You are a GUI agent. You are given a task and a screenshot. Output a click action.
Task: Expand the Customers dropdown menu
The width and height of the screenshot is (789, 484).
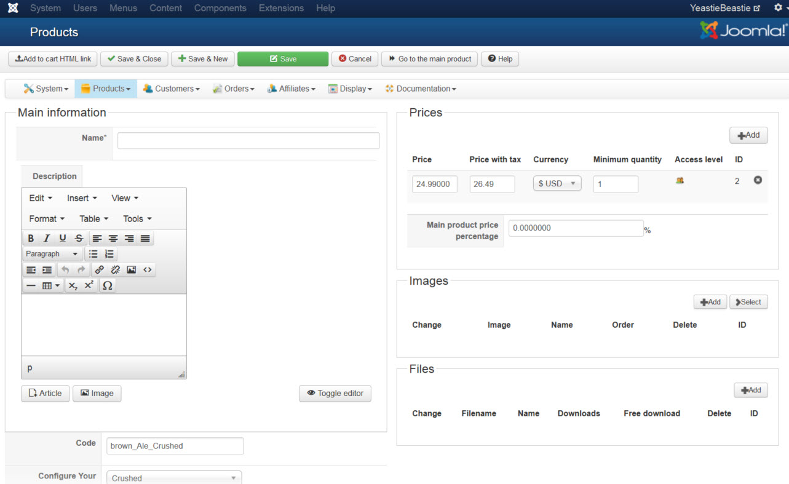coord(171,89)
